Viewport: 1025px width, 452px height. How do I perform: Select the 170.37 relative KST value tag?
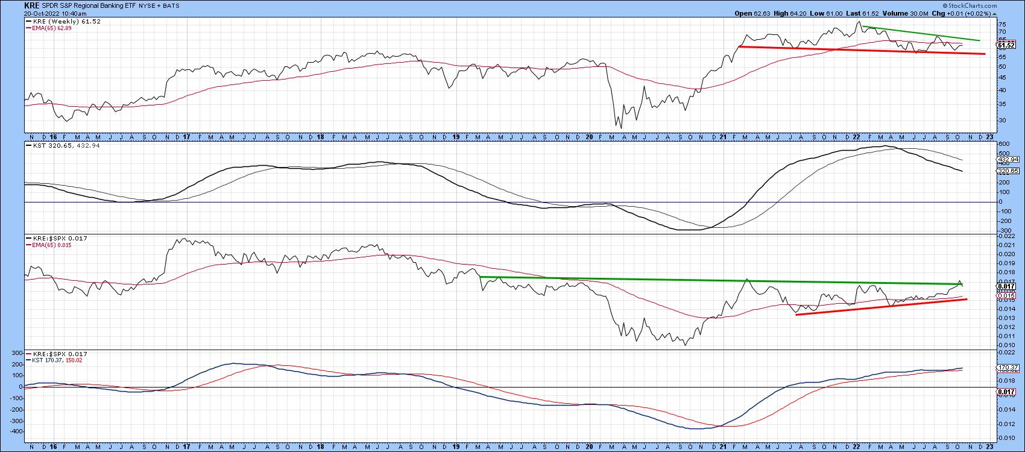(x=1008, y=367)
